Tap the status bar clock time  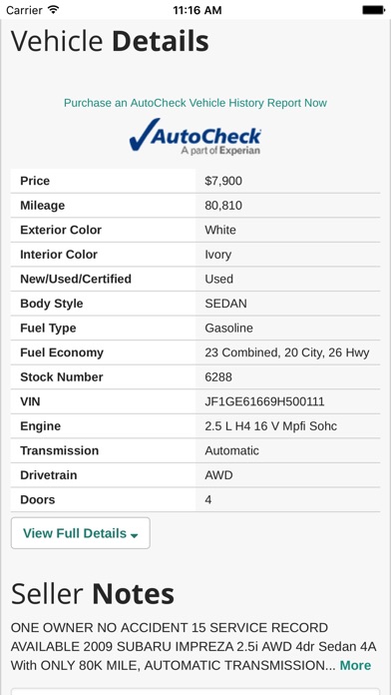tap(197, 10)
